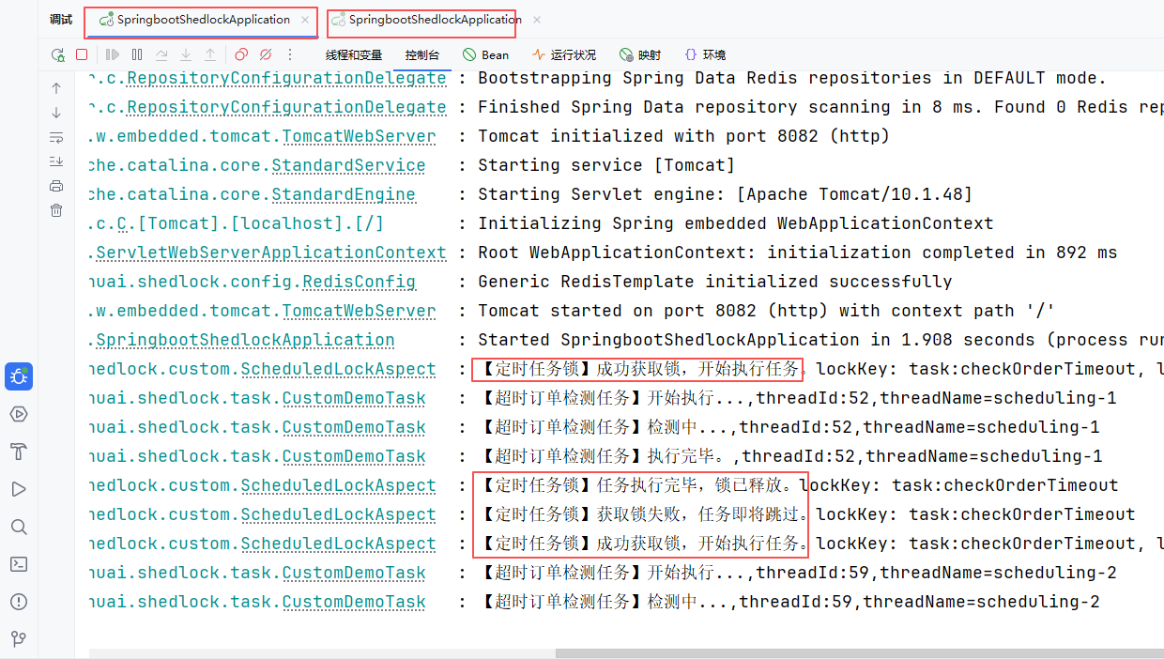Clear console output with trash icon
Image resolution: width=1164 pixels, height=659 pixels.
[56, 210]
